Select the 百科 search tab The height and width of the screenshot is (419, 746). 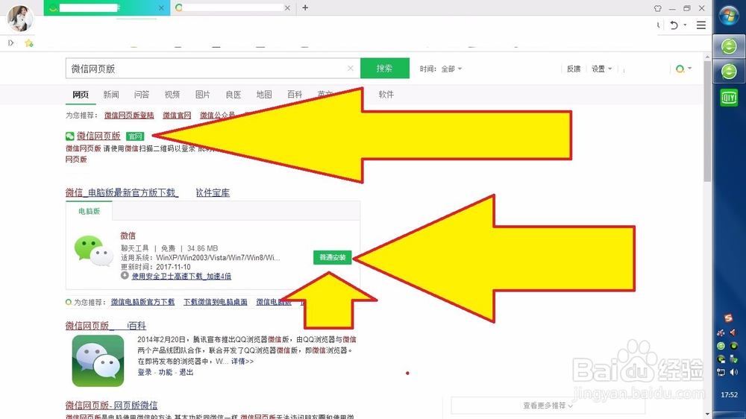click(295, 95)
